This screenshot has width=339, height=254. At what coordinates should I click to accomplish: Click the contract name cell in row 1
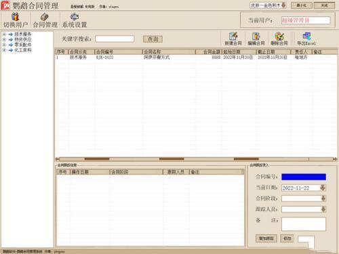pyautogui.click(x=157, y=58)
